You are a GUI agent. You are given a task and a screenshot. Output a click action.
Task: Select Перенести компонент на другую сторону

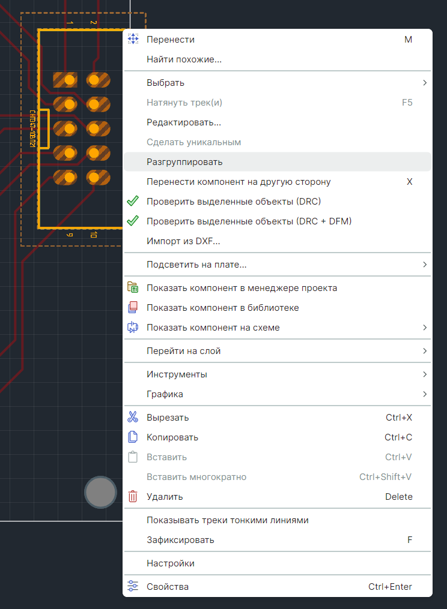[x=277, y=182]
